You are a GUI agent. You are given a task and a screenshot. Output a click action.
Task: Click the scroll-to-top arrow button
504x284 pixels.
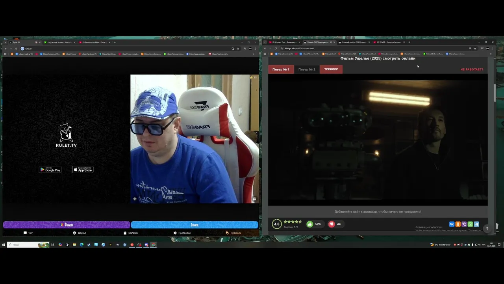point(487,228)
